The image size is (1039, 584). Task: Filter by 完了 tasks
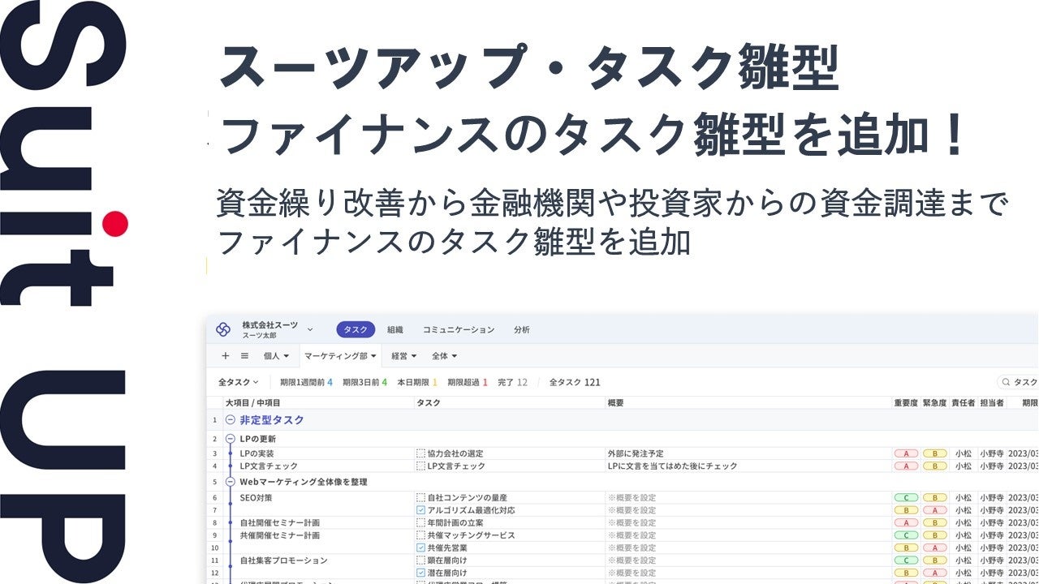point(512,382)
